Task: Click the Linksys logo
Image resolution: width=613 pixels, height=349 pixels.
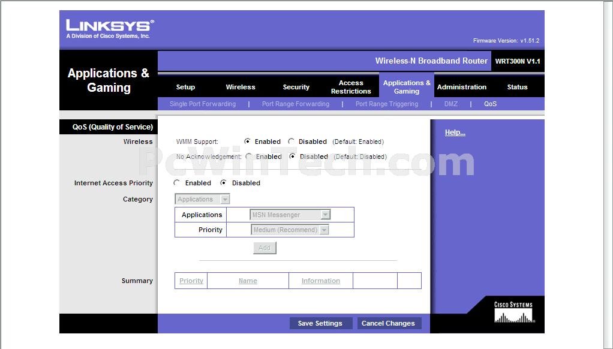Action: 110,29
